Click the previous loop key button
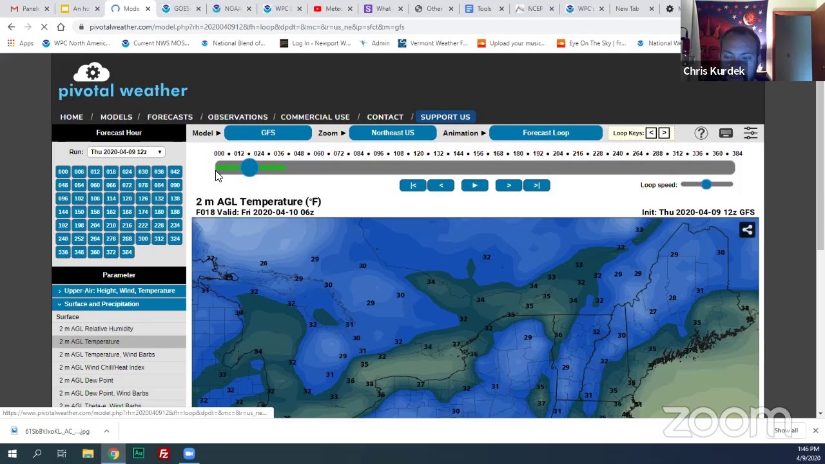Viewport: 825px width, 464px height. 651,133
